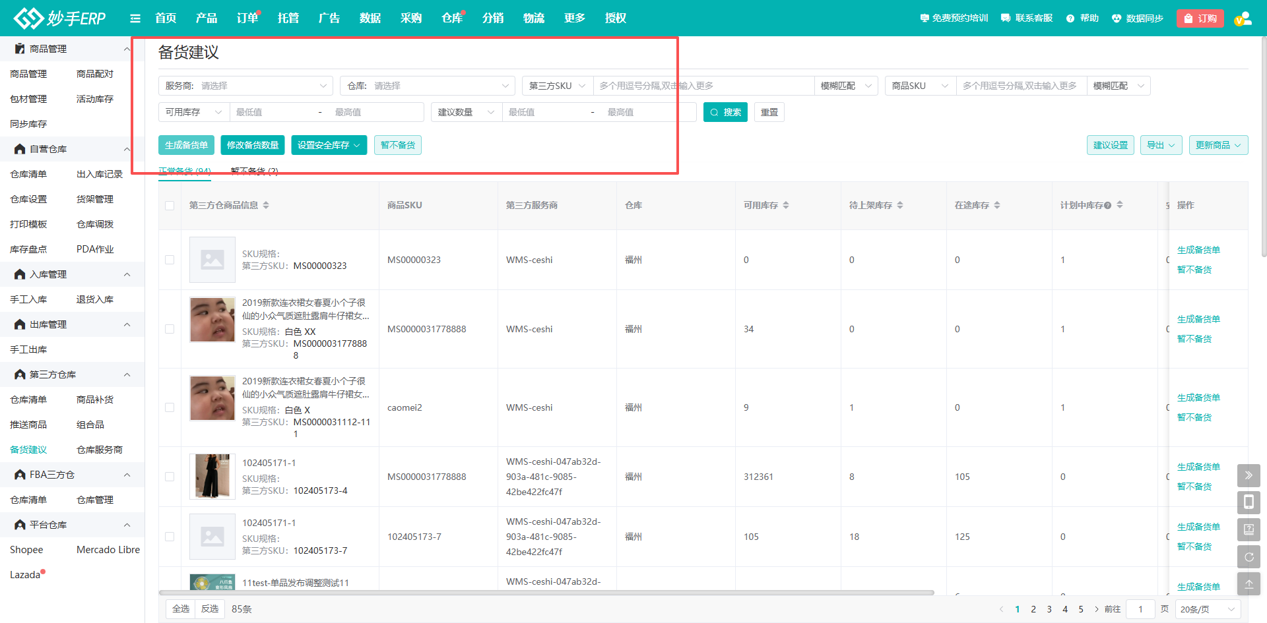Click the floating mobile phone icon

point(1249,503)
